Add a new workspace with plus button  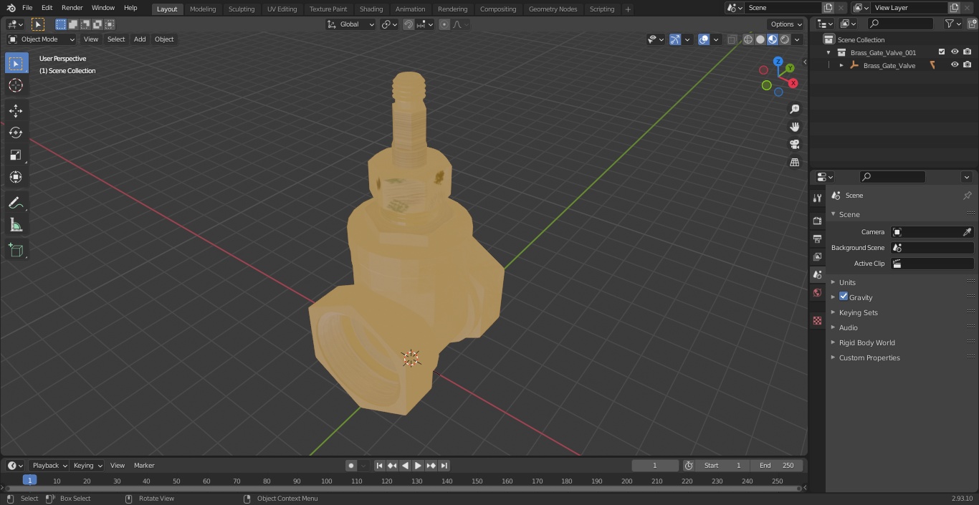pyautogui.click(x=628, y=9)
